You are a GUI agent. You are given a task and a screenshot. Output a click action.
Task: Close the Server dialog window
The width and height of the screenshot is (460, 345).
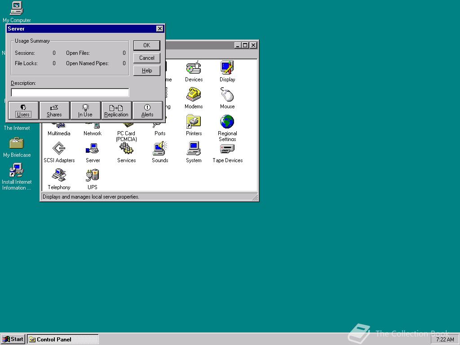coord(159,28)
